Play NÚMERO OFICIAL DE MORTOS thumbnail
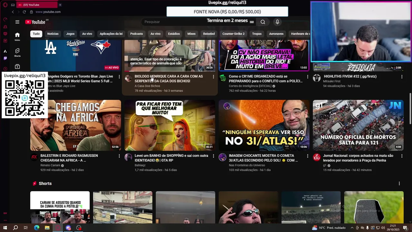This screenshot has height=232, width=412. click(358, 125)
